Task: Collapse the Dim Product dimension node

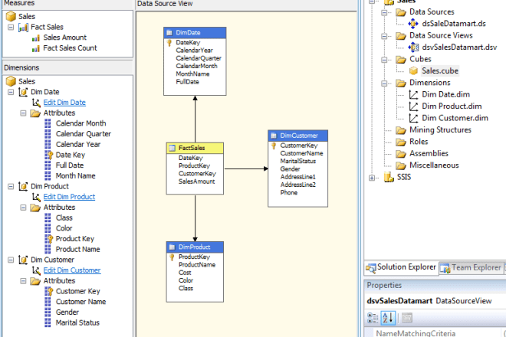Action: [x=11, y=186]
